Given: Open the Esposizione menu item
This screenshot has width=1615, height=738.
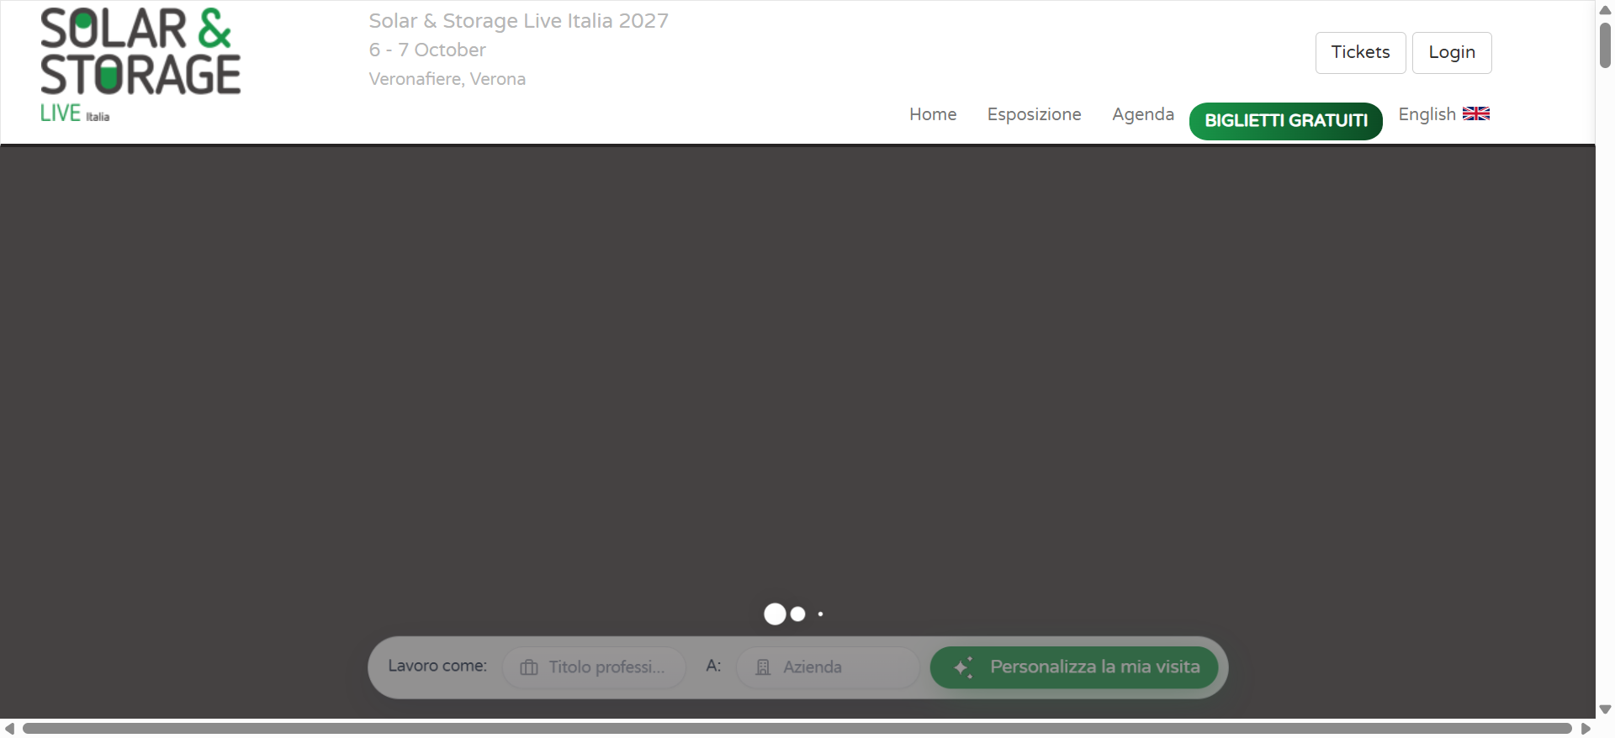Looking at the screenshot, I should point(1034,114).
